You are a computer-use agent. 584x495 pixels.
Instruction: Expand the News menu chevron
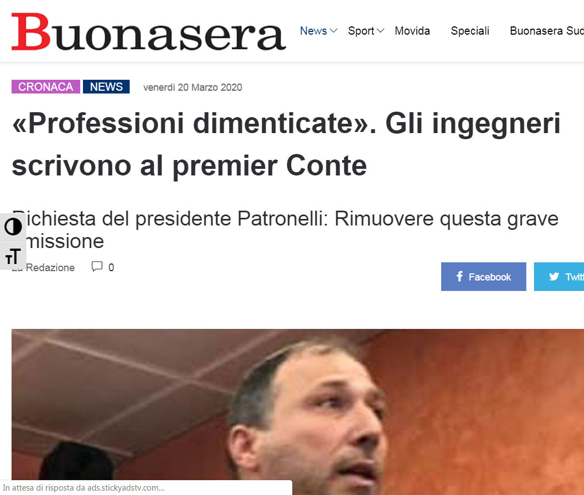[x=333, y=31]
